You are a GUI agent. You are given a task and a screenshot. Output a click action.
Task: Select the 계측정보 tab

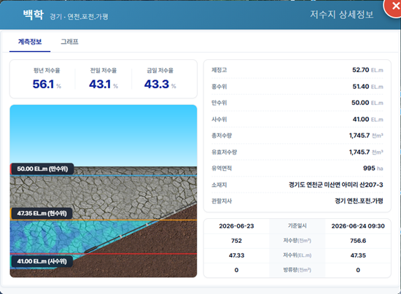30,42
